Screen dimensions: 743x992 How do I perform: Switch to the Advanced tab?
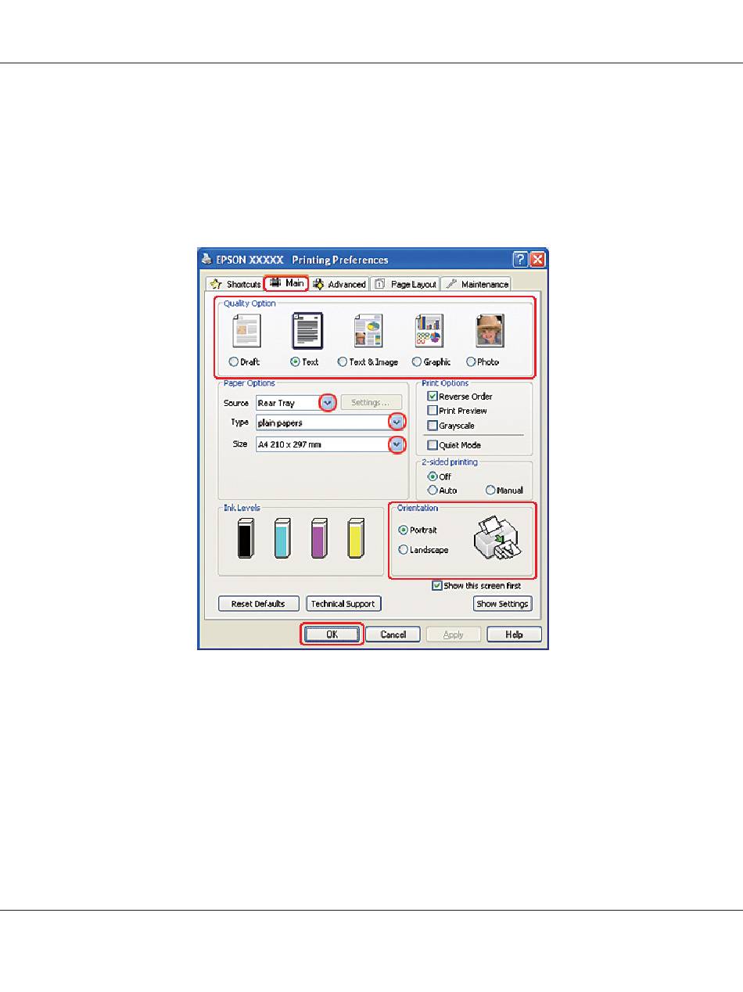pos(339,284)
